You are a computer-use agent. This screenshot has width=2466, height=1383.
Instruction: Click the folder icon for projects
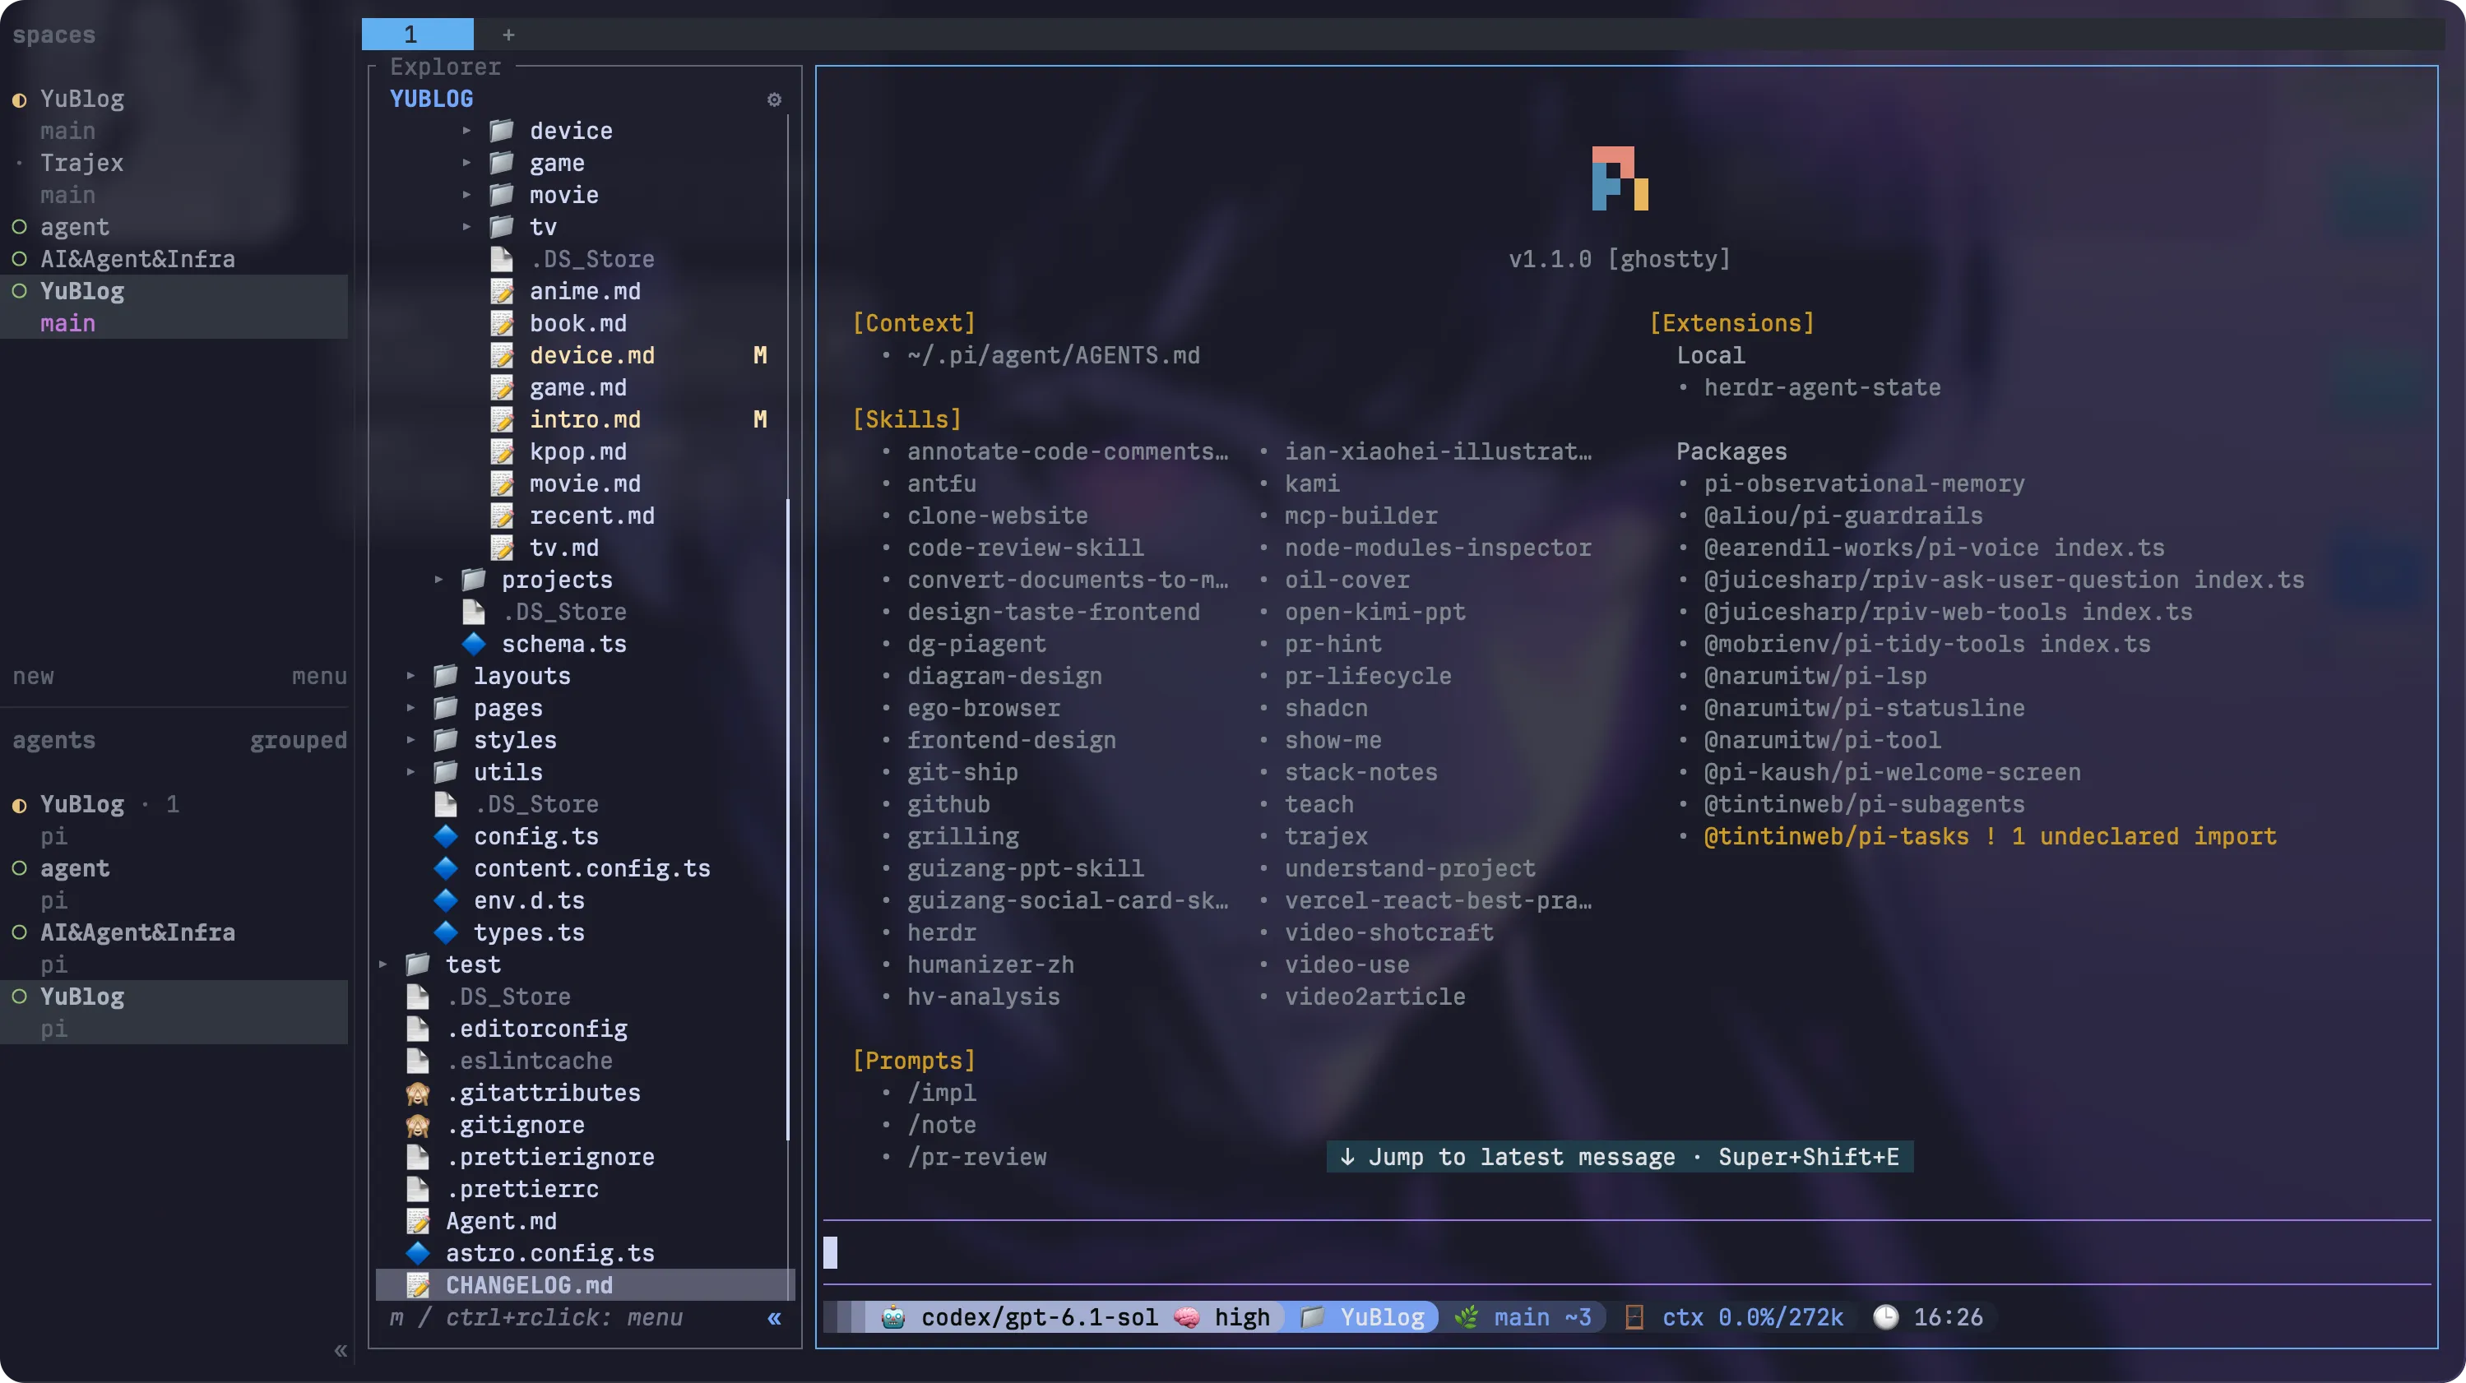click(474, 580)
